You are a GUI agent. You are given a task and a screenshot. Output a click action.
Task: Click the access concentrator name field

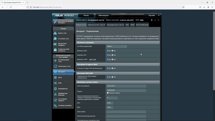tap(126, 116)
